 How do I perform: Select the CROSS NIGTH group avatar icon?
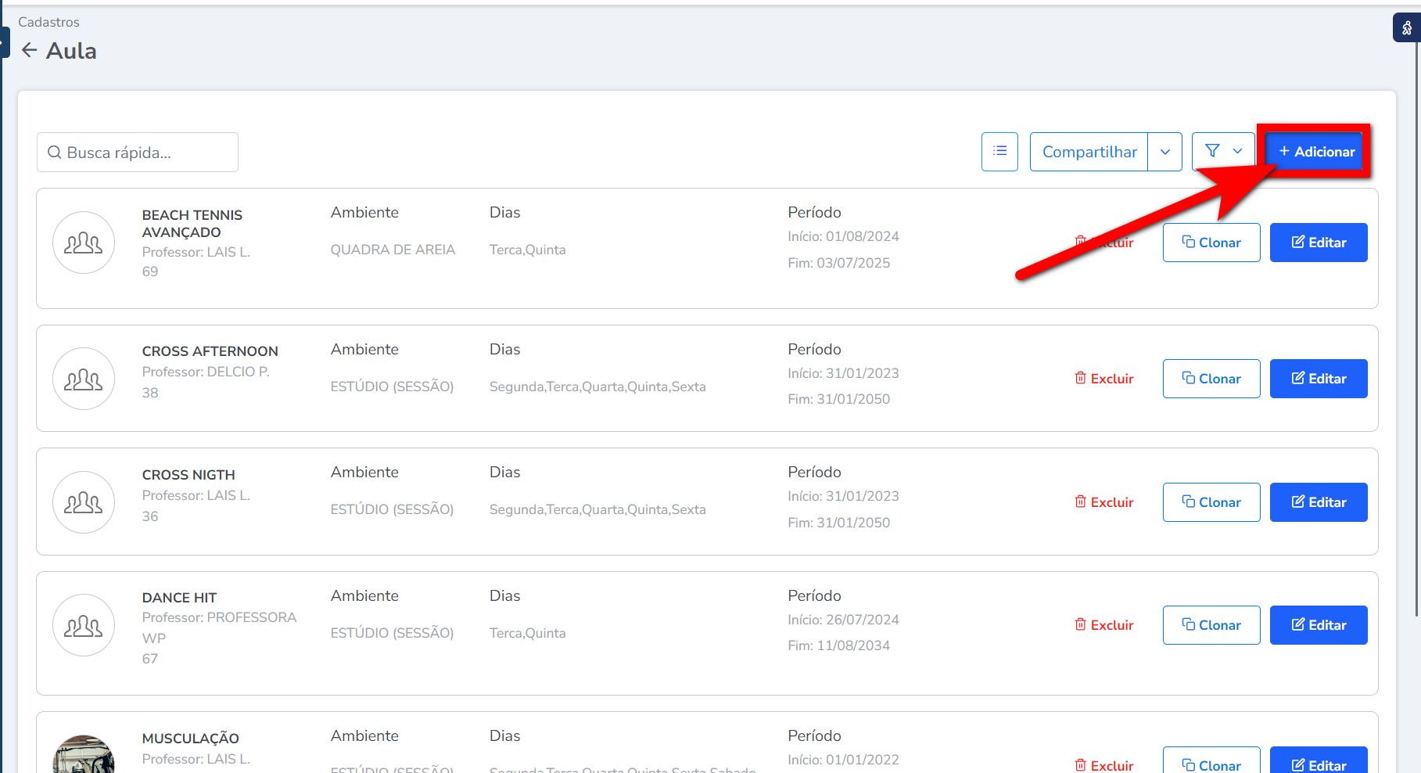click(x=84, y=502)
